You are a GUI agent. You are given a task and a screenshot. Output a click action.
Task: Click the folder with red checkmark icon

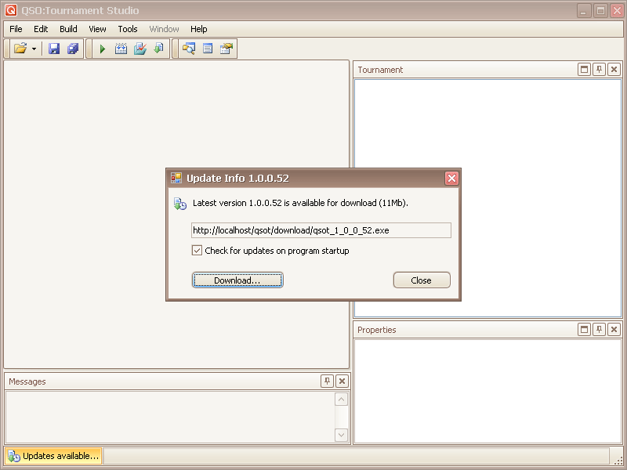[140, 49]
